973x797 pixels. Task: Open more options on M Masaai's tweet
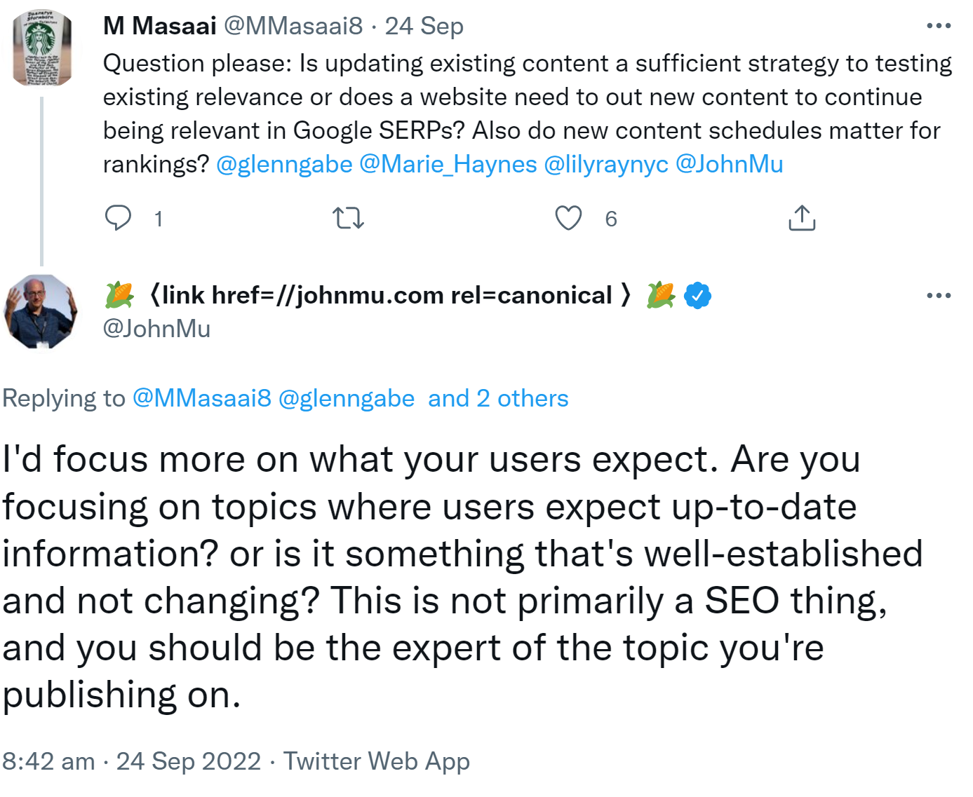(938, 26)
